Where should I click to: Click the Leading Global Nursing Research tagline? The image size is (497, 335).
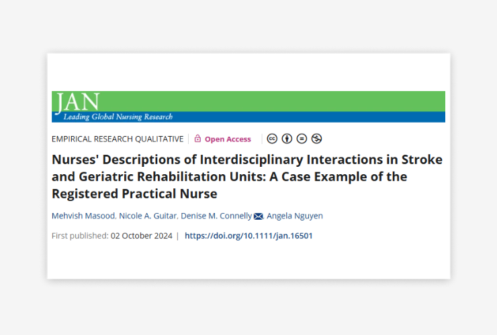click(x=118, y=117)
